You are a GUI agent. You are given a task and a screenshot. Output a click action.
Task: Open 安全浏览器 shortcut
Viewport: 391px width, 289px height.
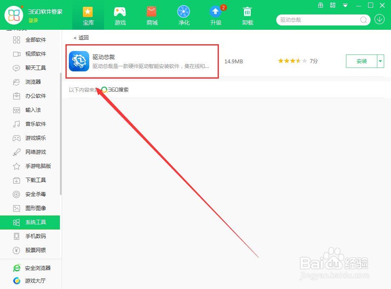(x=32, y=268)
